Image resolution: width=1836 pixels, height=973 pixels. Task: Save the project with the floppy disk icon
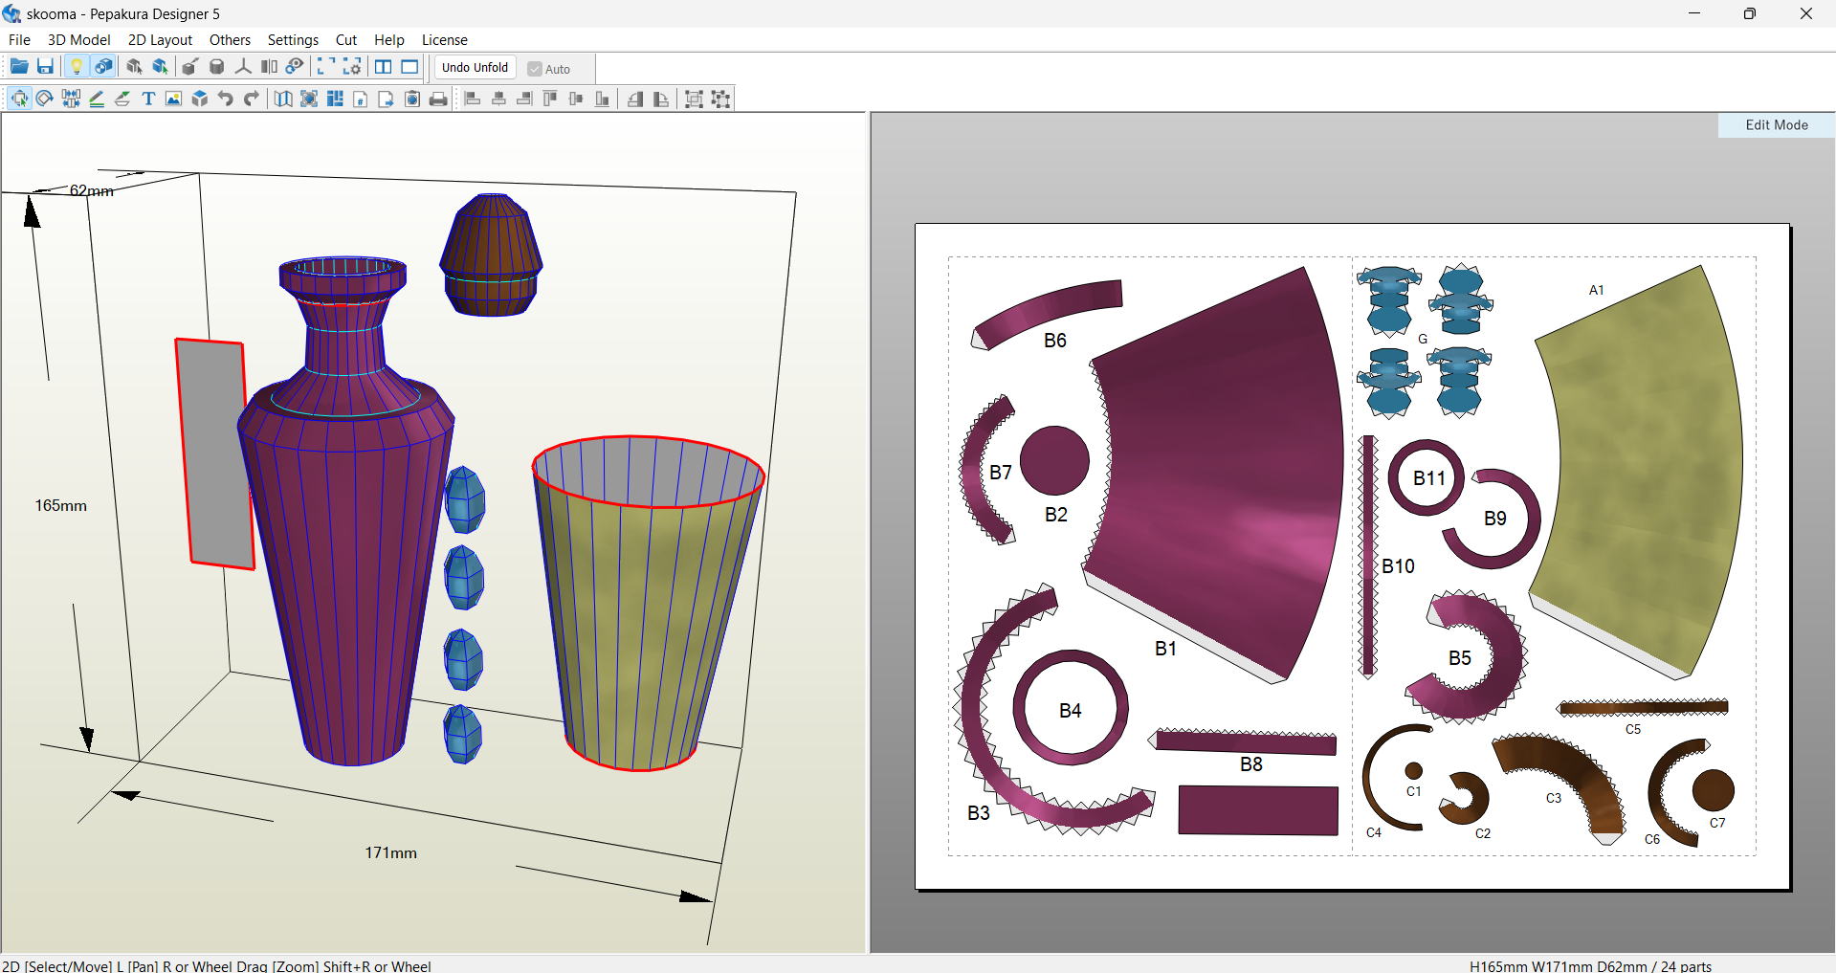[x=45, y=67]
